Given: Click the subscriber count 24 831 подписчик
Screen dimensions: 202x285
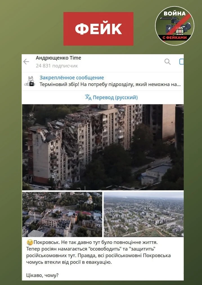Looking at the screenshot, I should click(57, 66).
